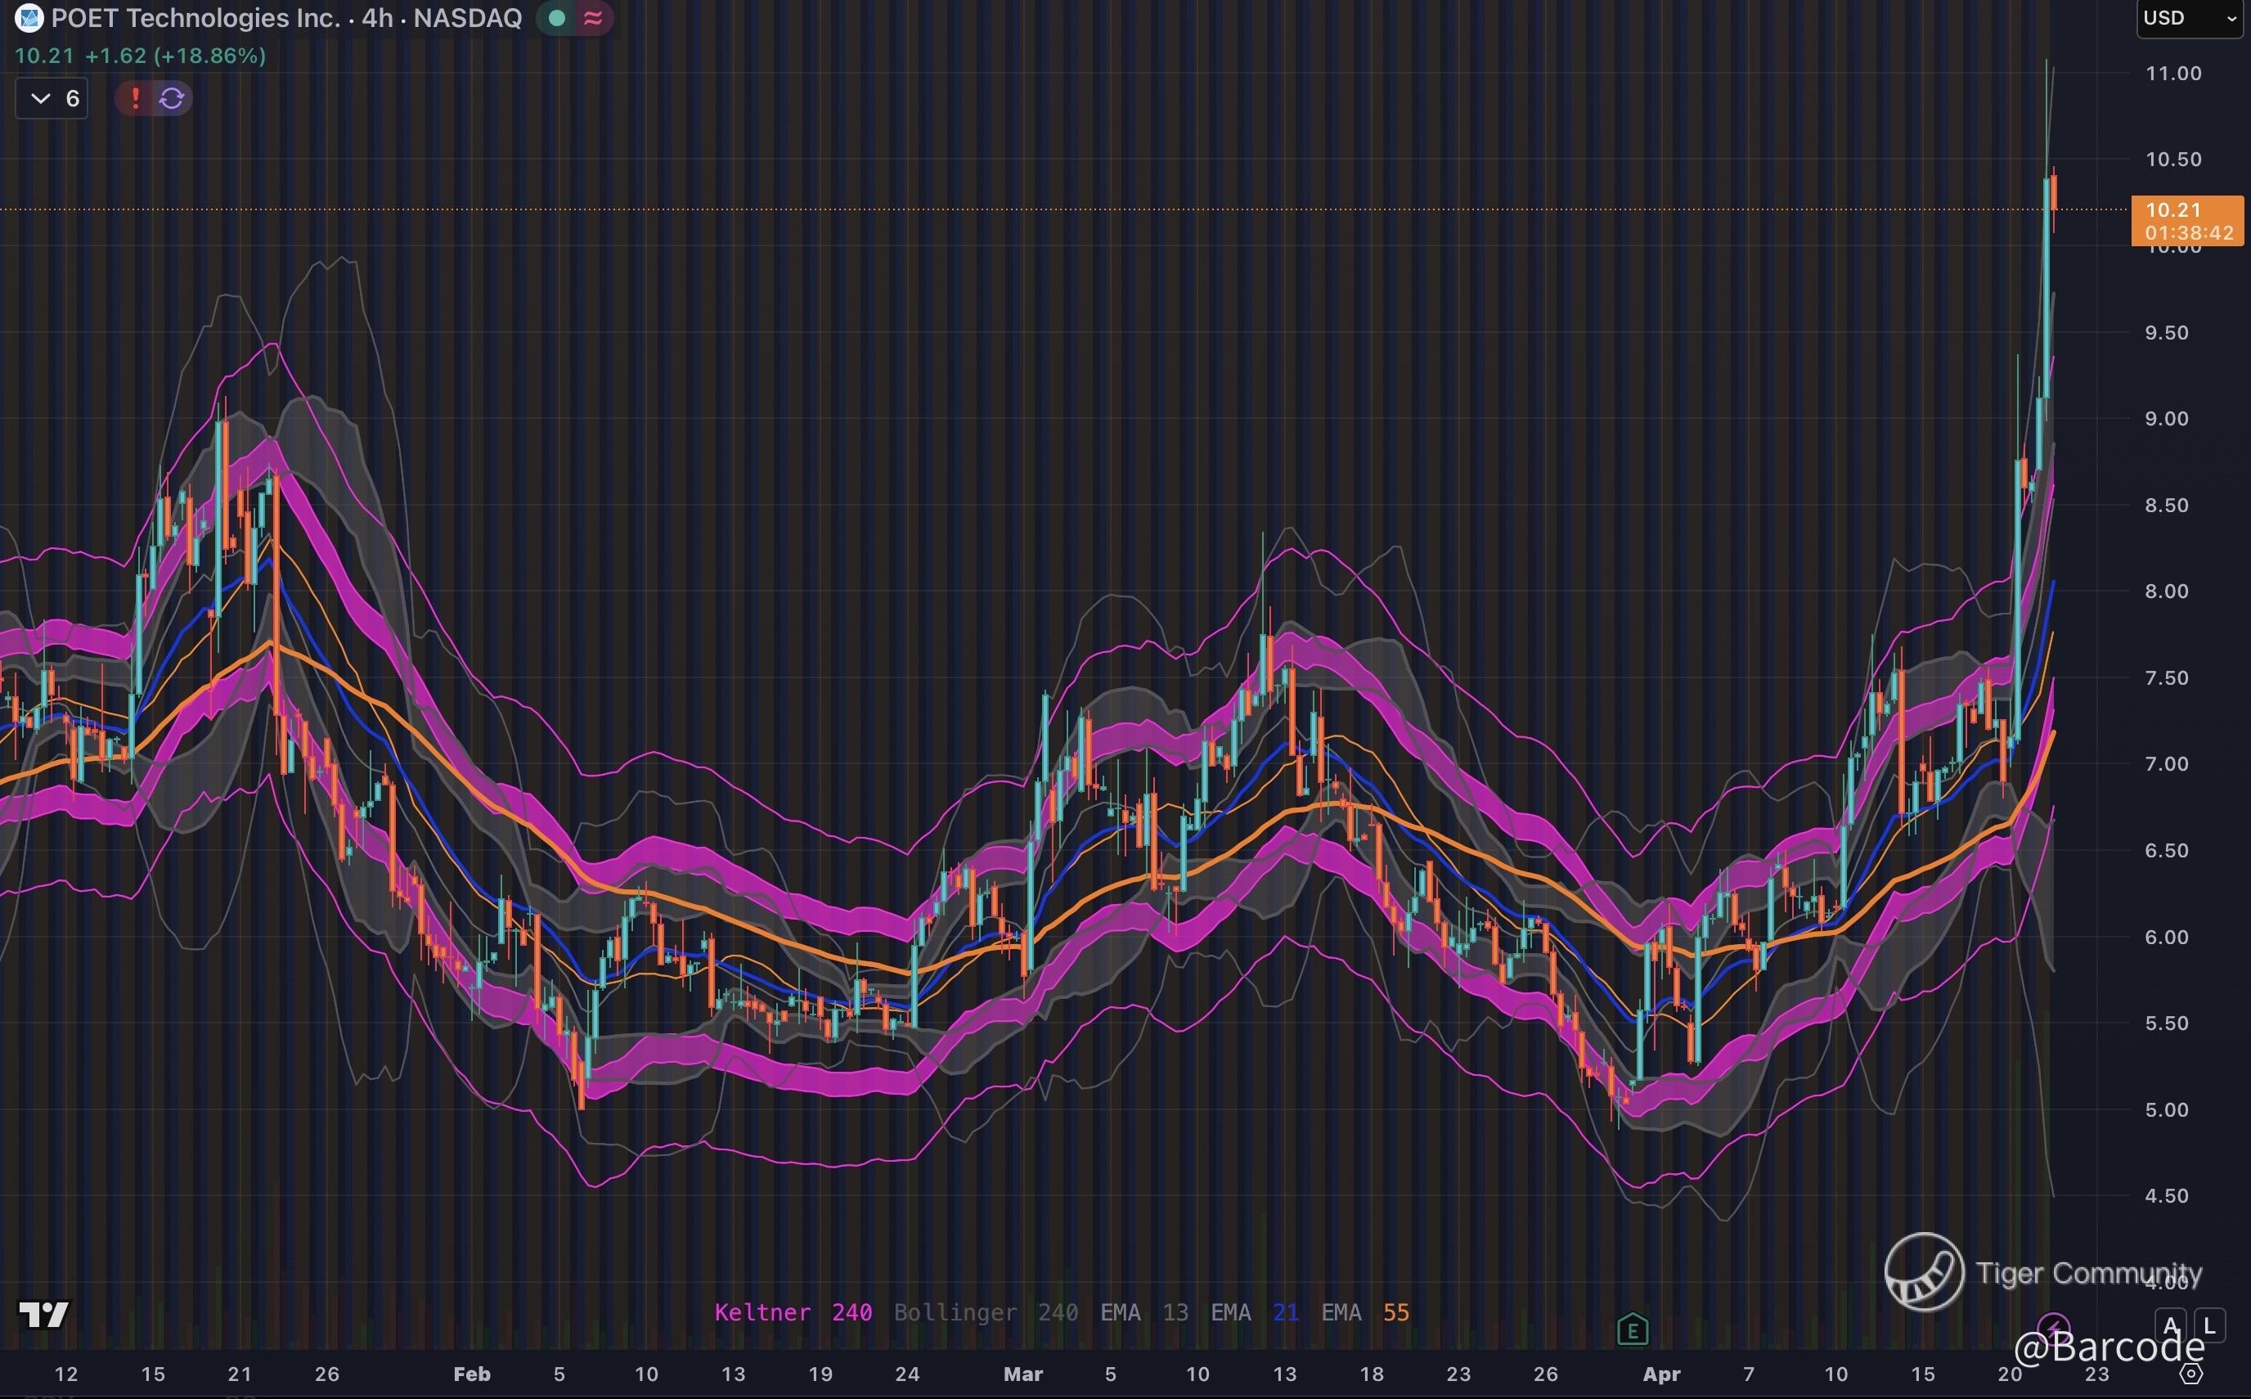Open the USD currency dropdown
This screenshot has height=1399, width=2251.
2188,17
